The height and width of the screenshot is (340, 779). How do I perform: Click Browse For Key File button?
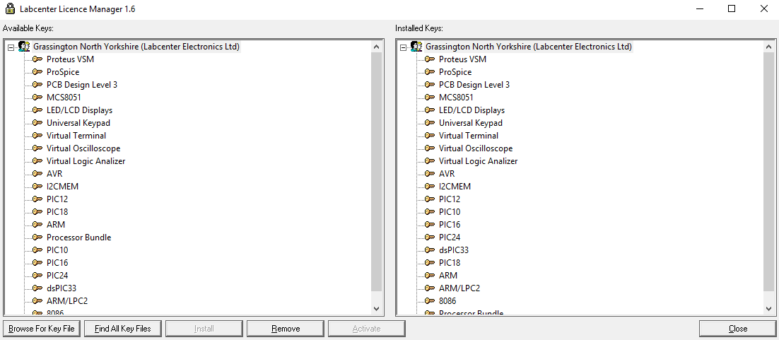pos(42,329)
